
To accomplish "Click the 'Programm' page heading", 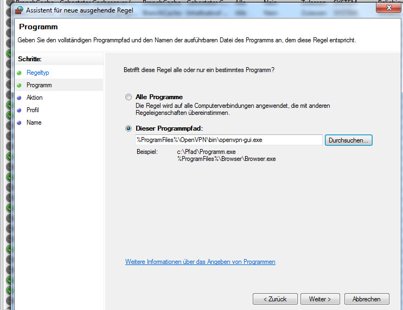I will 39,27.
